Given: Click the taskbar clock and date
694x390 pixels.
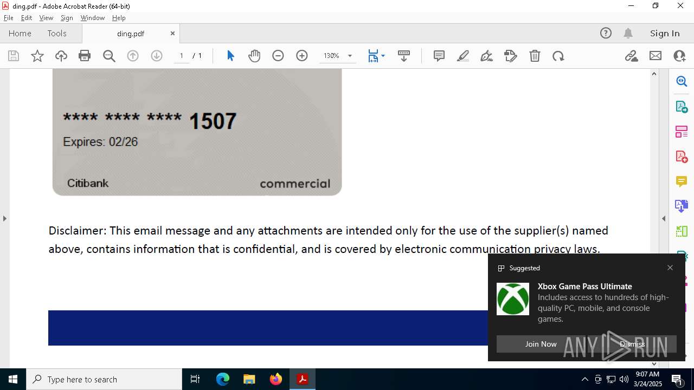Looking at the screenshot, I should pyautogui.click(x=648, y=379).
